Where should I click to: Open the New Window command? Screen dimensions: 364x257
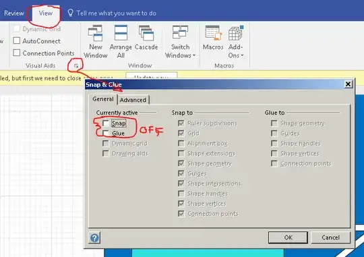click(x=96, y=42)
